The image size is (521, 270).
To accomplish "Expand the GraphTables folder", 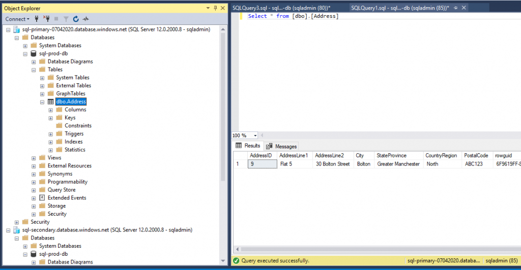I will click(42, 94).
